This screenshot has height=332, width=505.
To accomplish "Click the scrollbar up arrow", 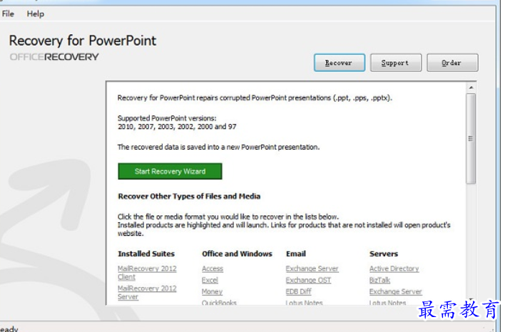I will (471, 87).
